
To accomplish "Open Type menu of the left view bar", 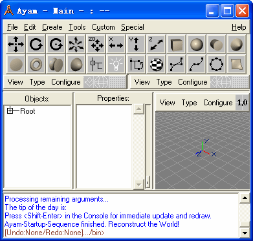I will pyautogui.click(x=38, y=82).
